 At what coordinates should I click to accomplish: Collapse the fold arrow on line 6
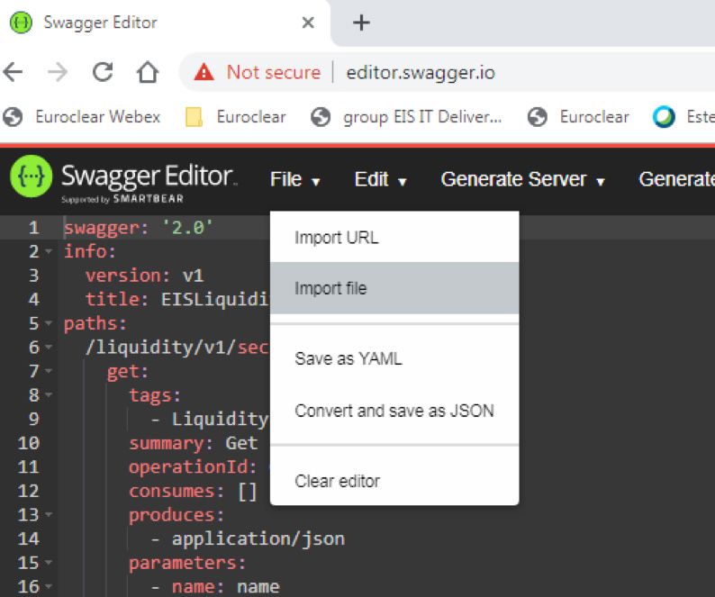[49, 347]
